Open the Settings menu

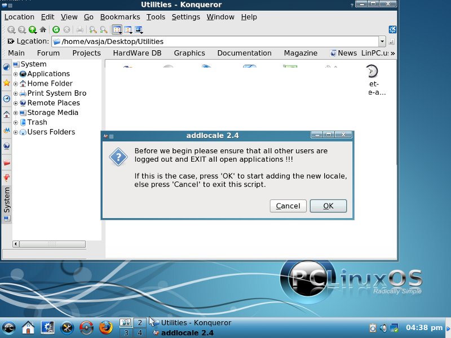185,17
